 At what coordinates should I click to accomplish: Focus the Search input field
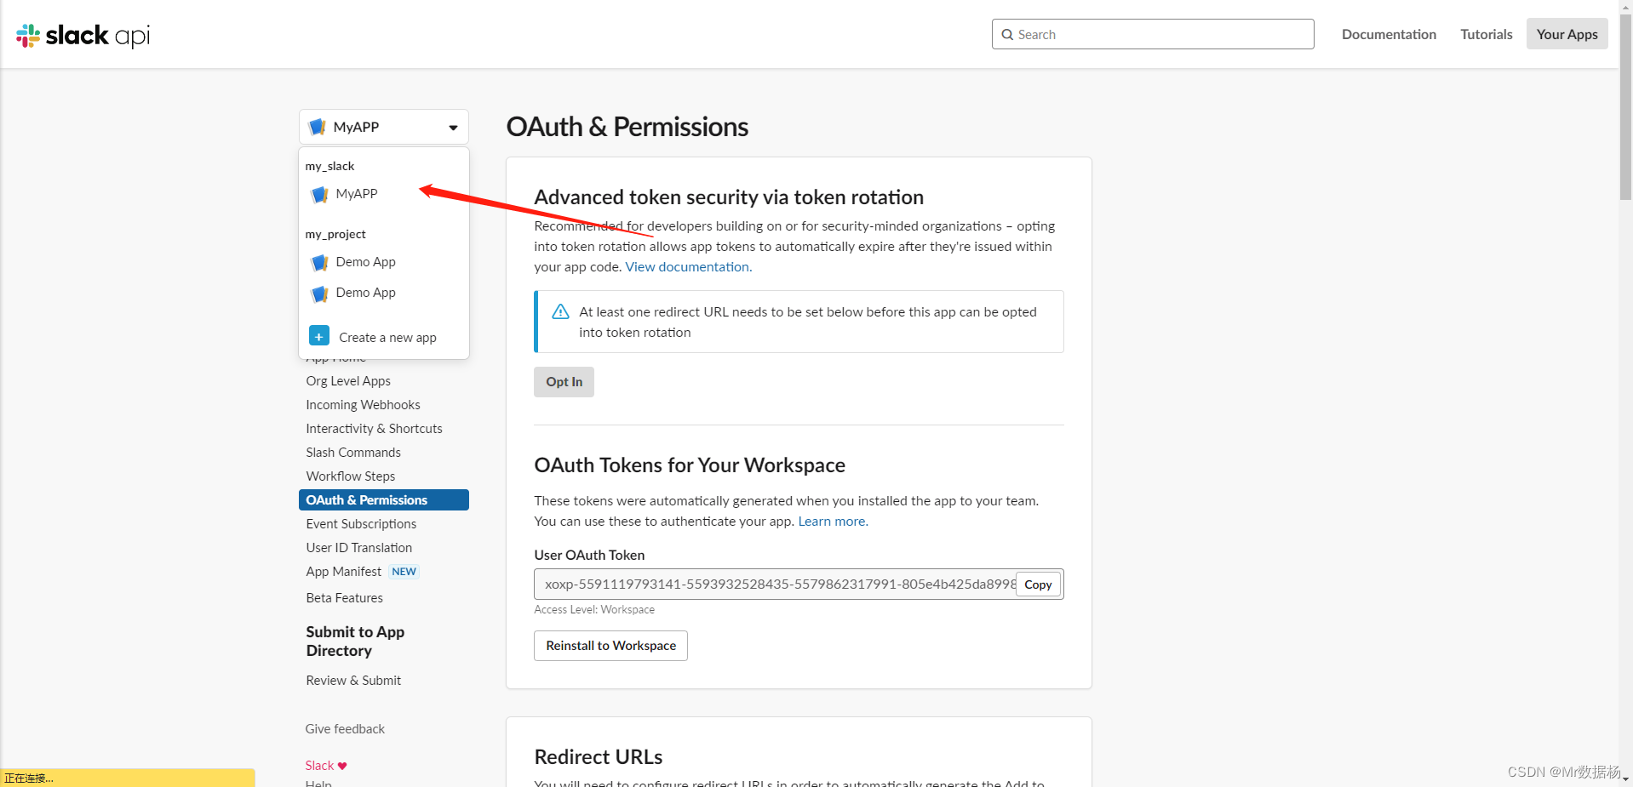point(1153,34)
